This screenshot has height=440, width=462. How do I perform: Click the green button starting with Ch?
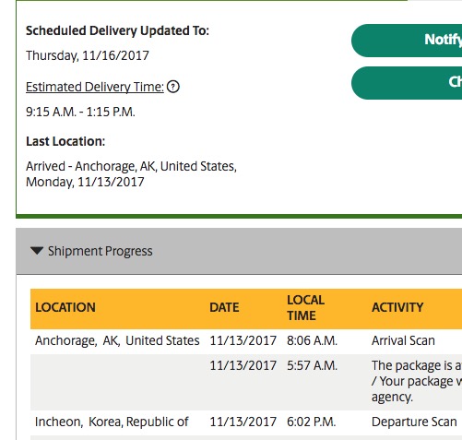407,83
